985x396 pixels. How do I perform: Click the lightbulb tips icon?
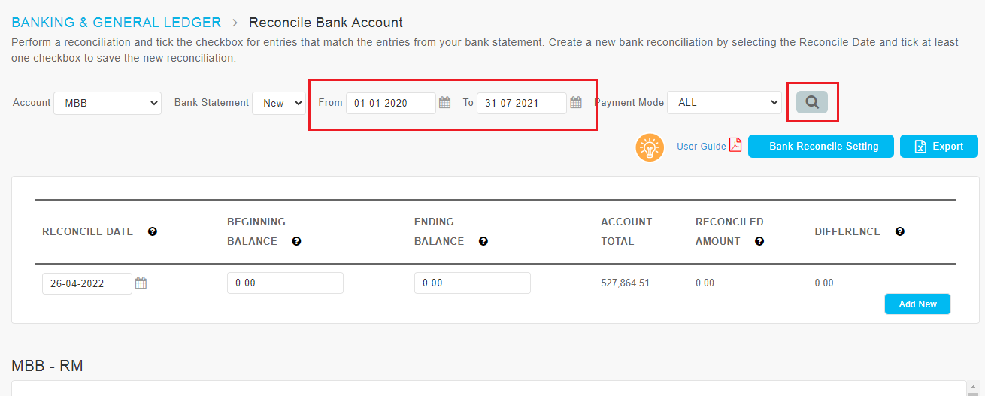point(650,147)
